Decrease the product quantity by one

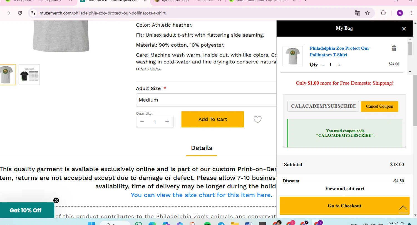pos(142,122)
